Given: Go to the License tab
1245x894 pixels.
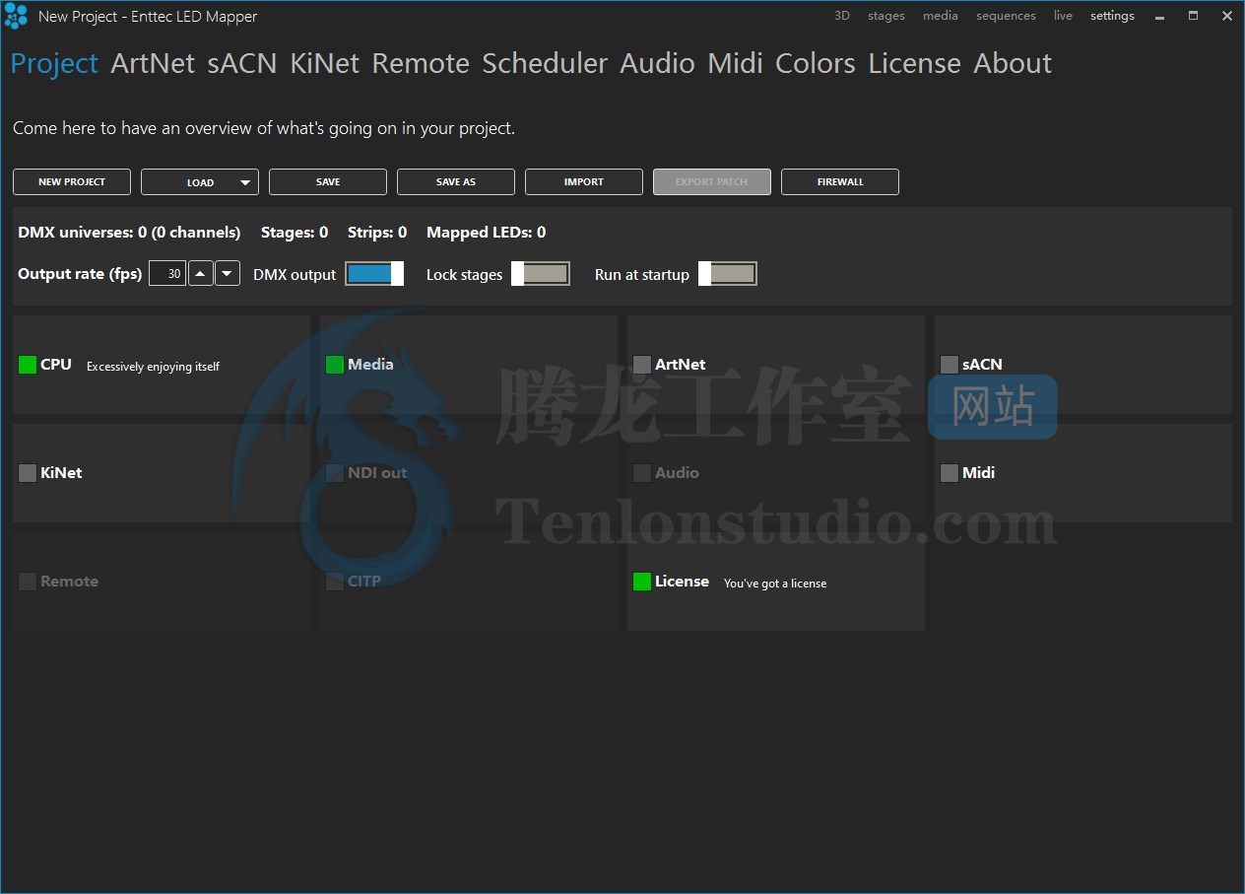Looking at the screenshot, I should coord(914,63).
